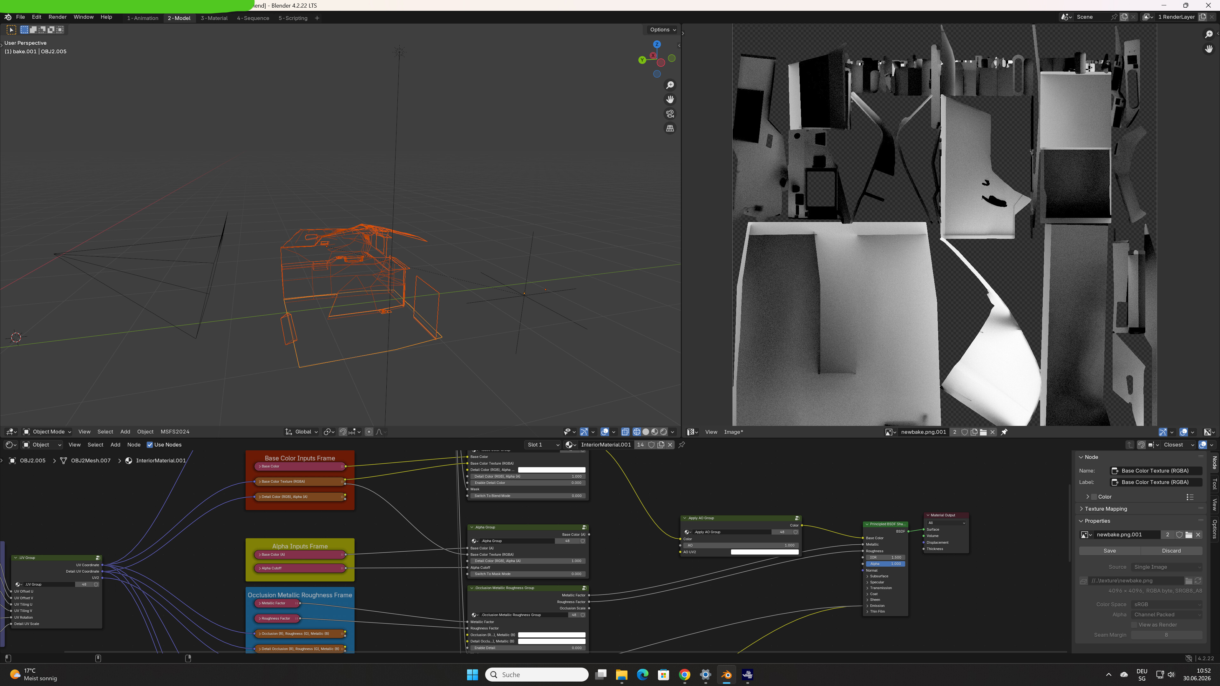Switch to orthographic grid view icon

coord(670,128)
